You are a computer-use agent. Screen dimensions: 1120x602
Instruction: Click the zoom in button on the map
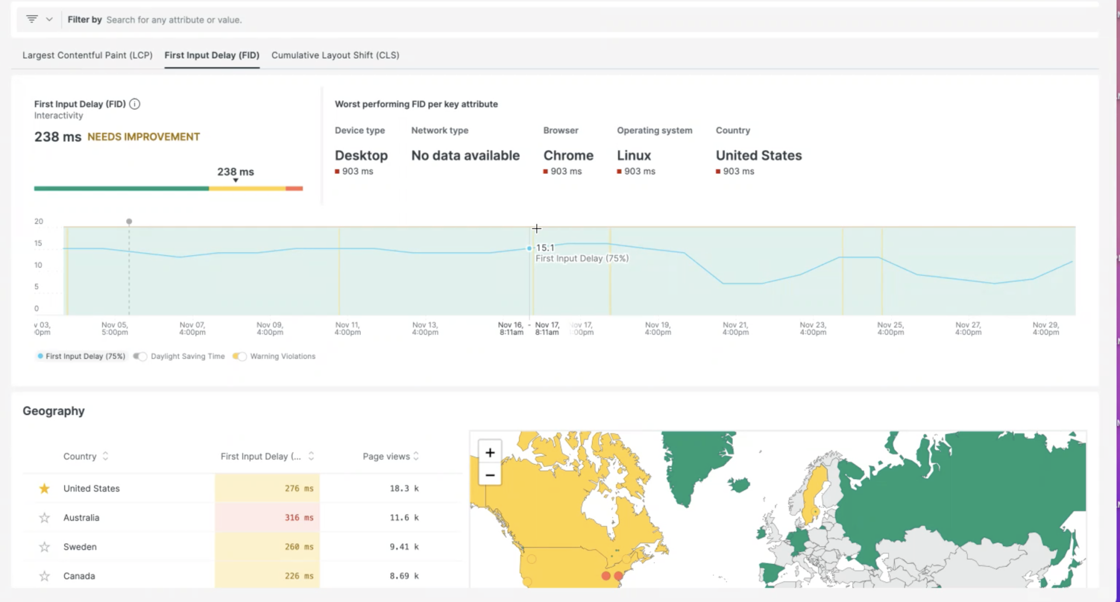click(x=489, y=451)
